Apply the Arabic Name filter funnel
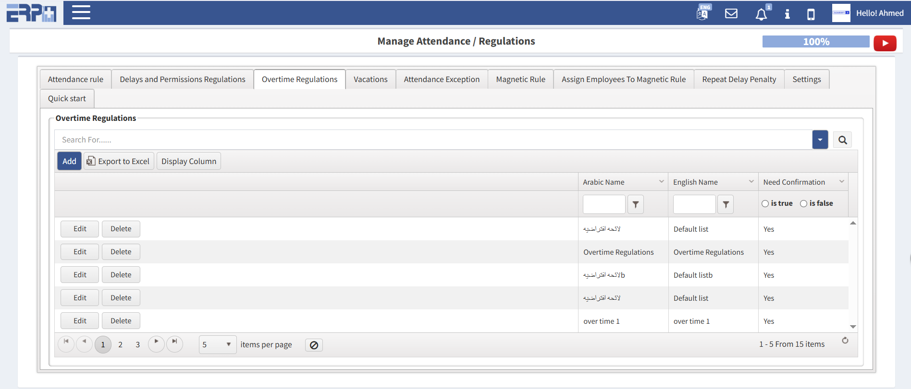The width and height of the screenshot is (911, 389). coord(635,204)
